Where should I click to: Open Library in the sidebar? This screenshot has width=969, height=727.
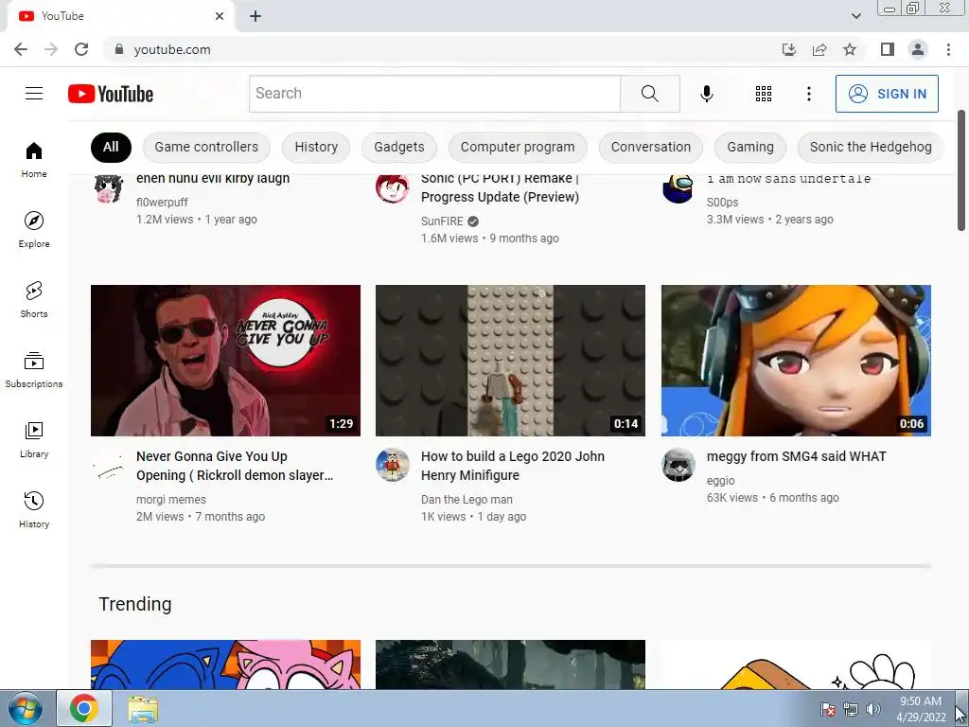34,439
